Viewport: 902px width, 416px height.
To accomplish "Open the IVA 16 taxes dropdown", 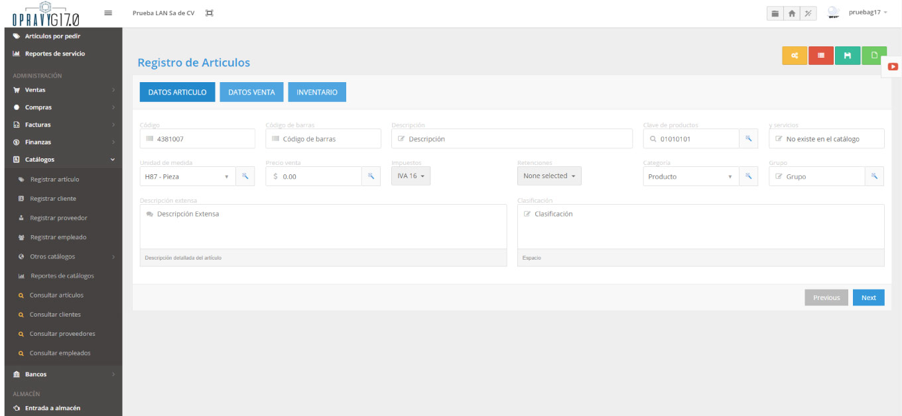I will tap(411, 176).
